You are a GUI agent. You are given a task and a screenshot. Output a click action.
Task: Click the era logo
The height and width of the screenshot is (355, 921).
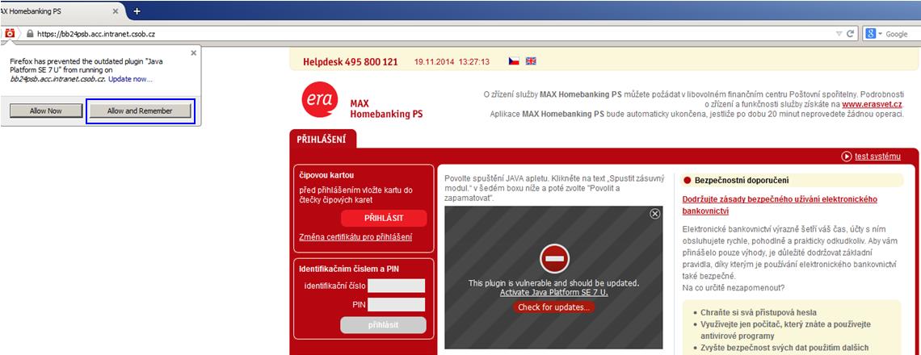click(320, 100)
